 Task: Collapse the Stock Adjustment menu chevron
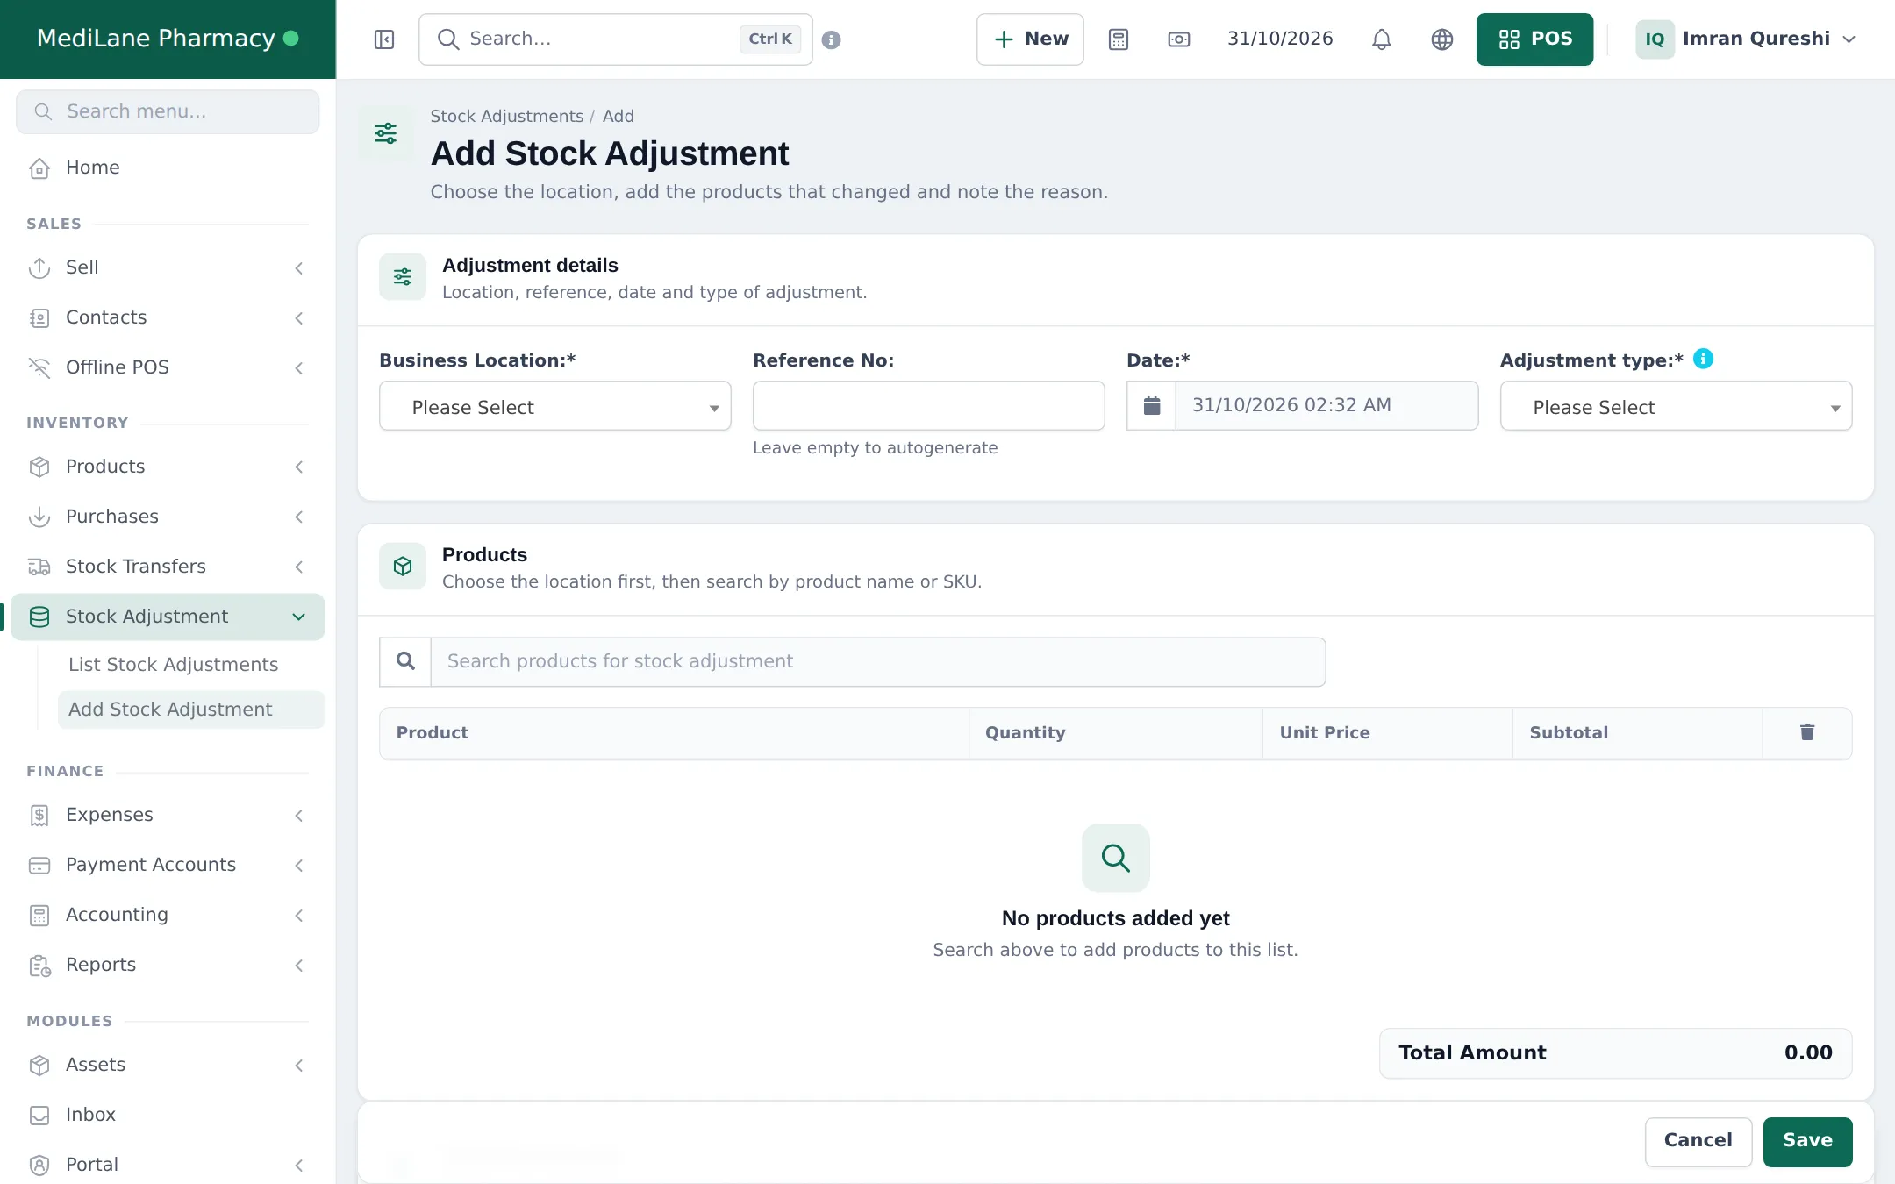coord(299,617)
